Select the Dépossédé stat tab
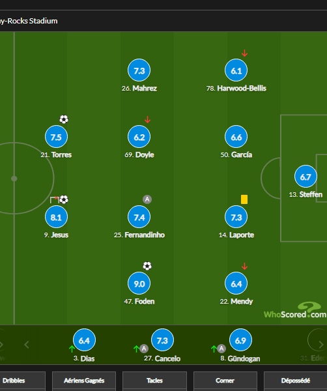 click(x=295, y=381)
